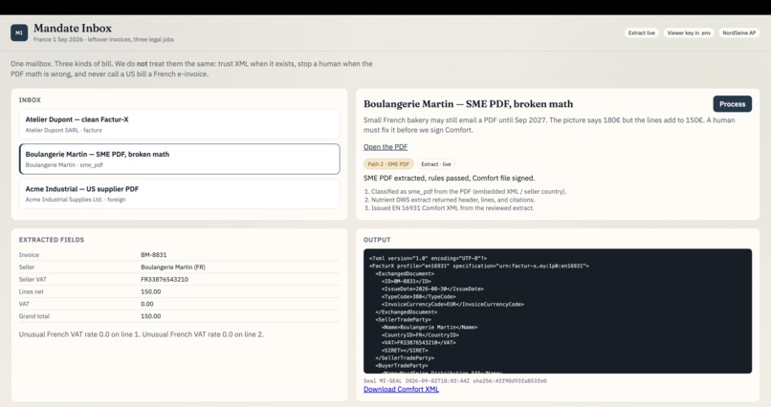This screenshot has height=407, width=771.
Task: Click Seller VAT value FR33876543210
Action: click(165, 279)
